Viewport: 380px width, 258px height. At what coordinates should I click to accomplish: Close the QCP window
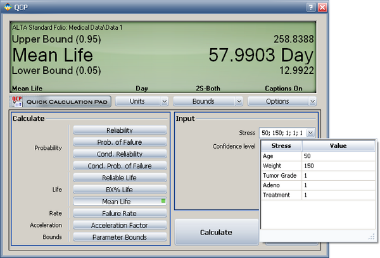point(322,7)
